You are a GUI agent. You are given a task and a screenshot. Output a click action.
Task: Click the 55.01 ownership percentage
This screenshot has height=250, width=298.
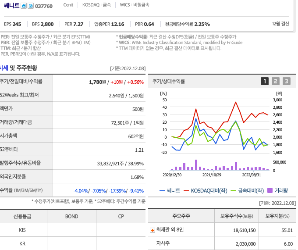coord(287,230)
